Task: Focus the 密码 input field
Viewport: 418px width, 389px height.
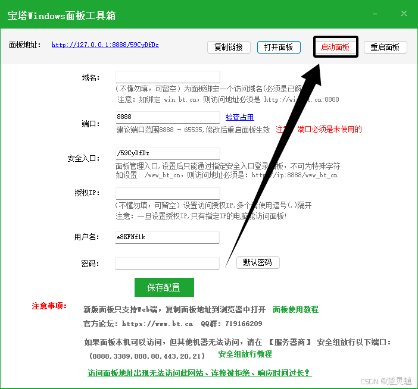Action: coord(167,263)
